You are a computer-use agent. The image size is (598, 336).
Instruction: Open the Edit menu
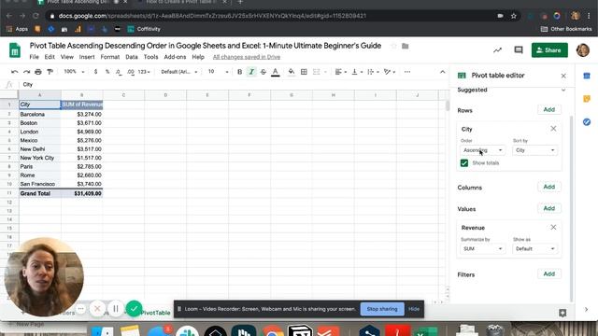pos(50,57)
